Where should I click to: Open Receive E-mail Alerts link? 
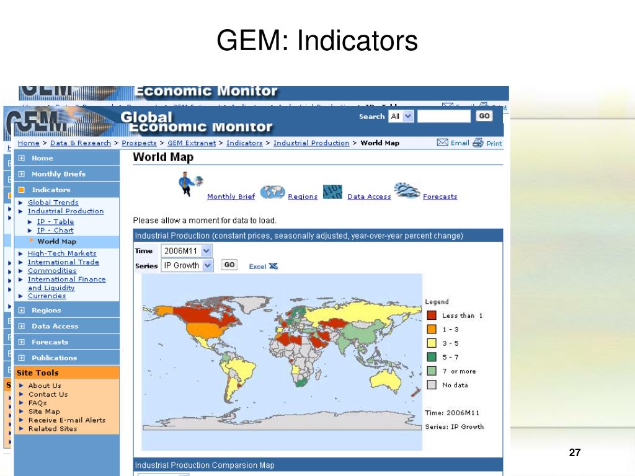[x=67, y=420]
